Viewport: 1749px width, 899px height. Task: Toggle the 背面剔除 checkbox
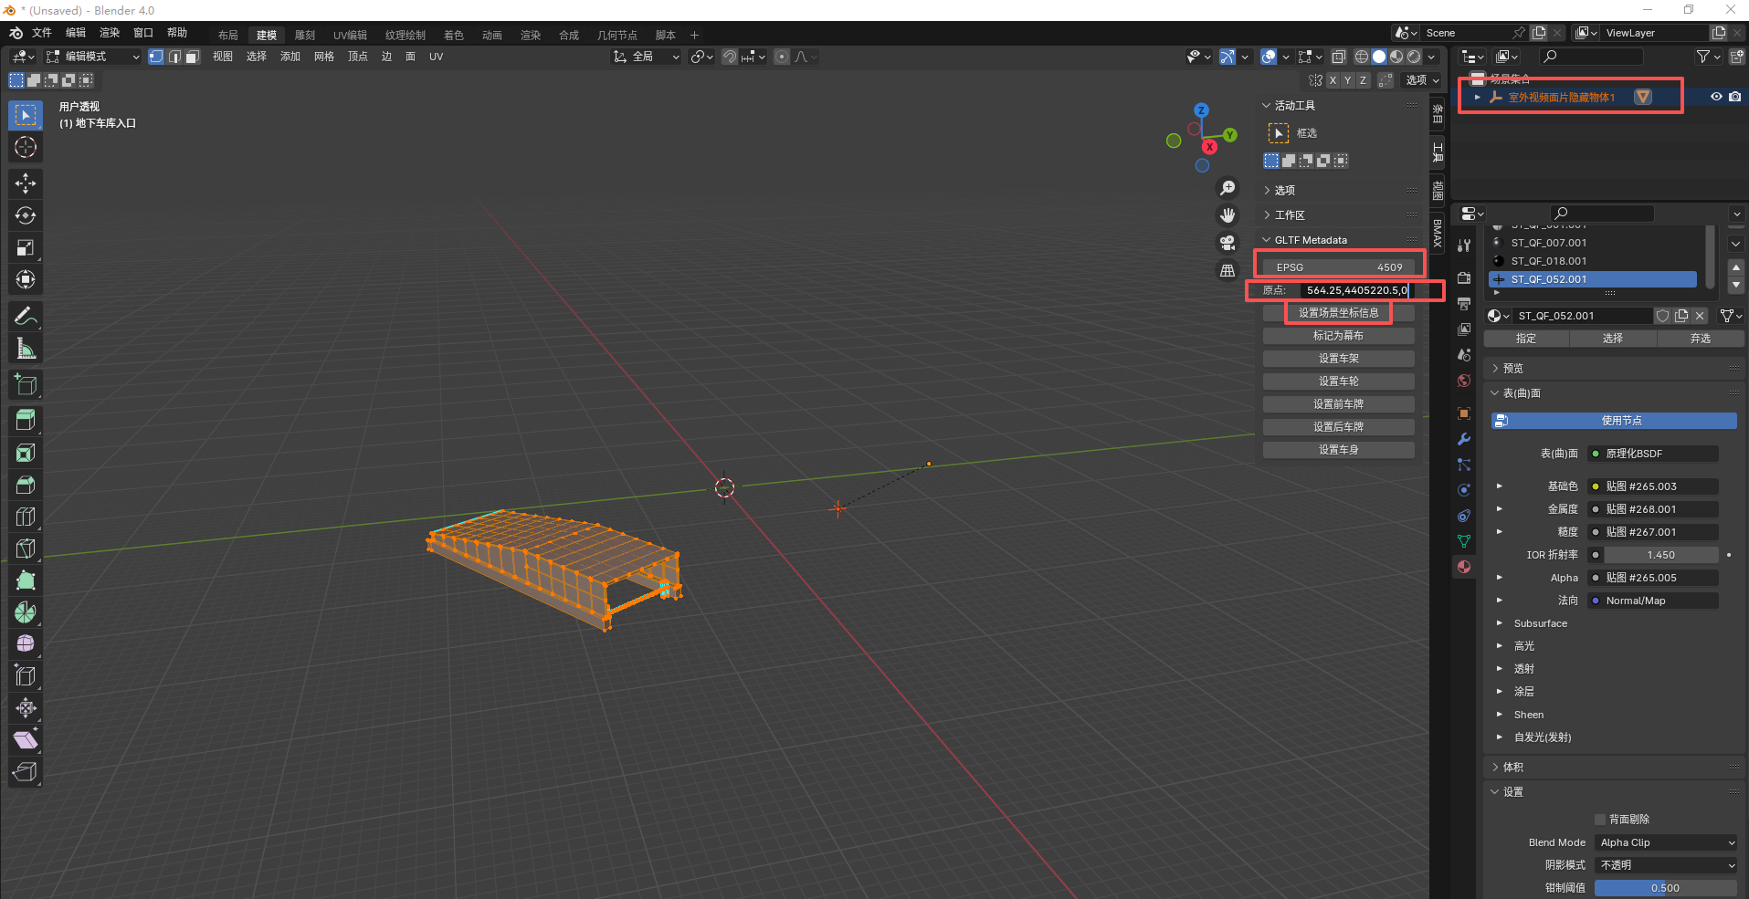click(x=1599, y=820)
